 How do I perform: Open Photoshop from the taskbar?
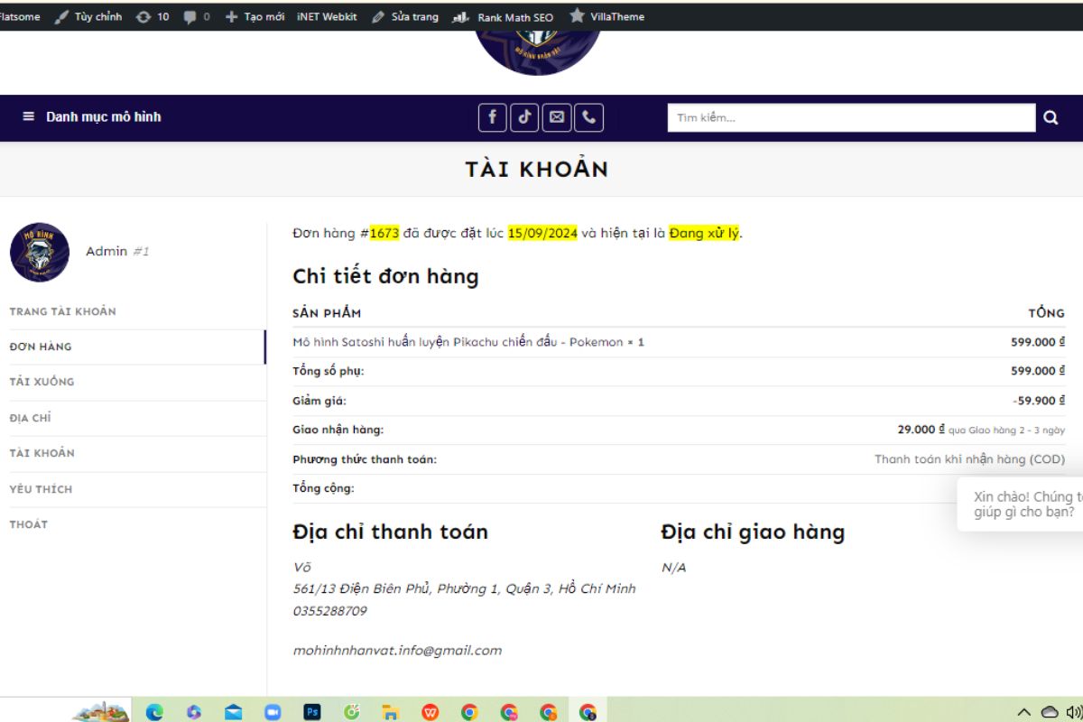coord(312,712)
